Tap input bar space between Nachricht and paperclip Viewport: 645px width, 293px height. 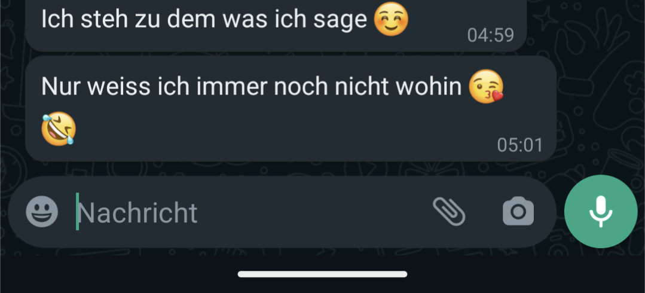[314, 212]
